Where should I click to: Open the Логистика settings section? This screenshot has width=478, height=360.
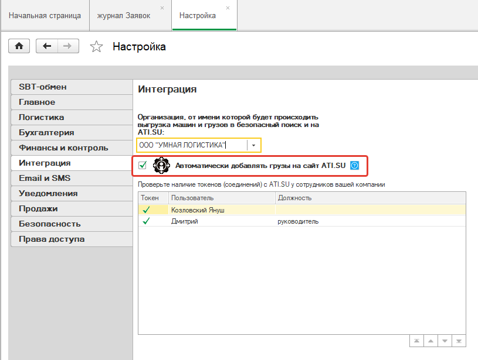pos(72,118)
